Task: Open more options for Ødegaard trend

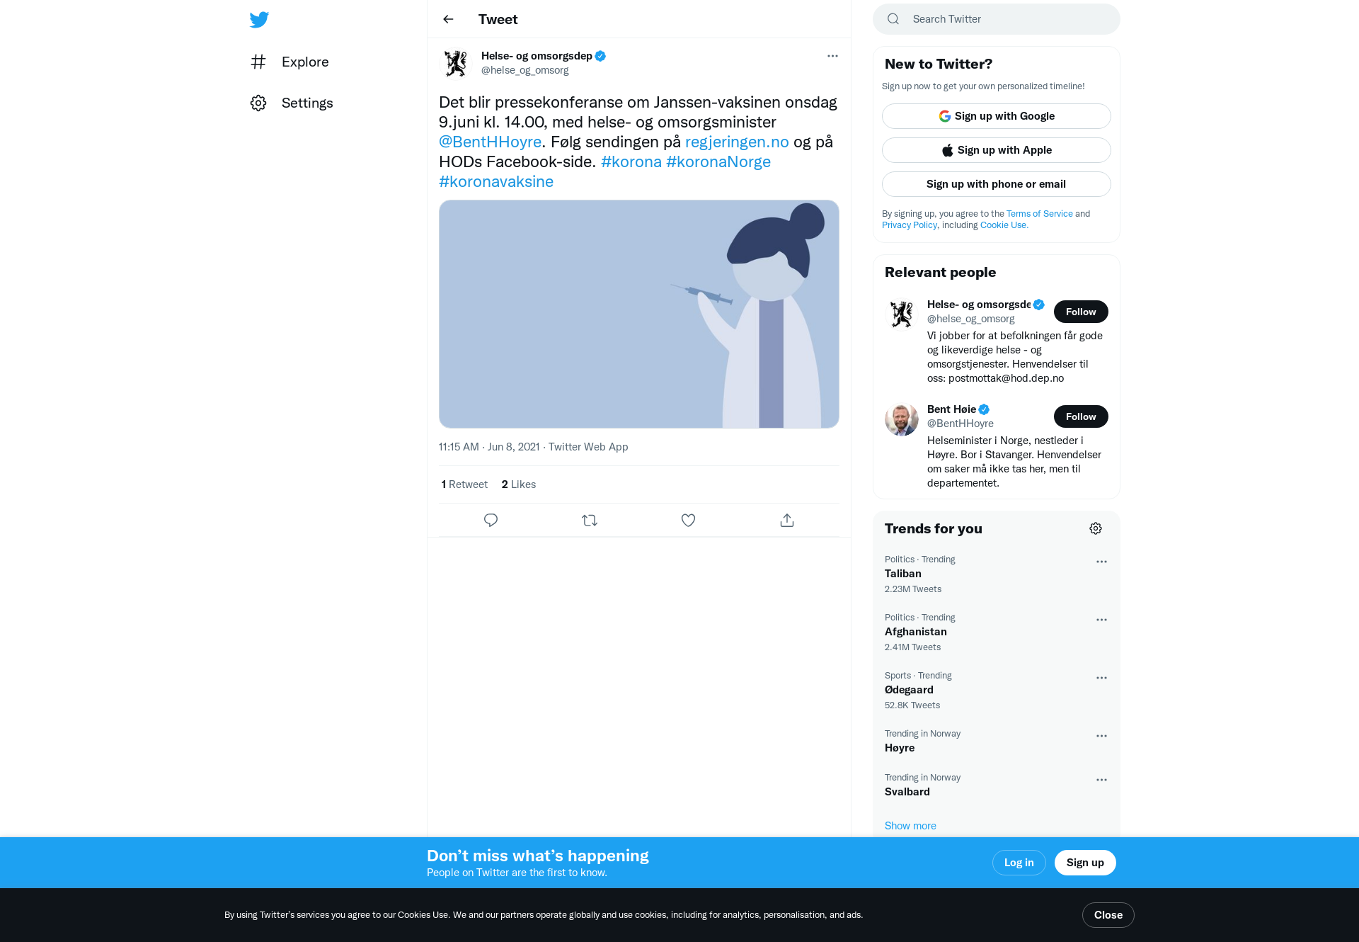Action: 1101,678
